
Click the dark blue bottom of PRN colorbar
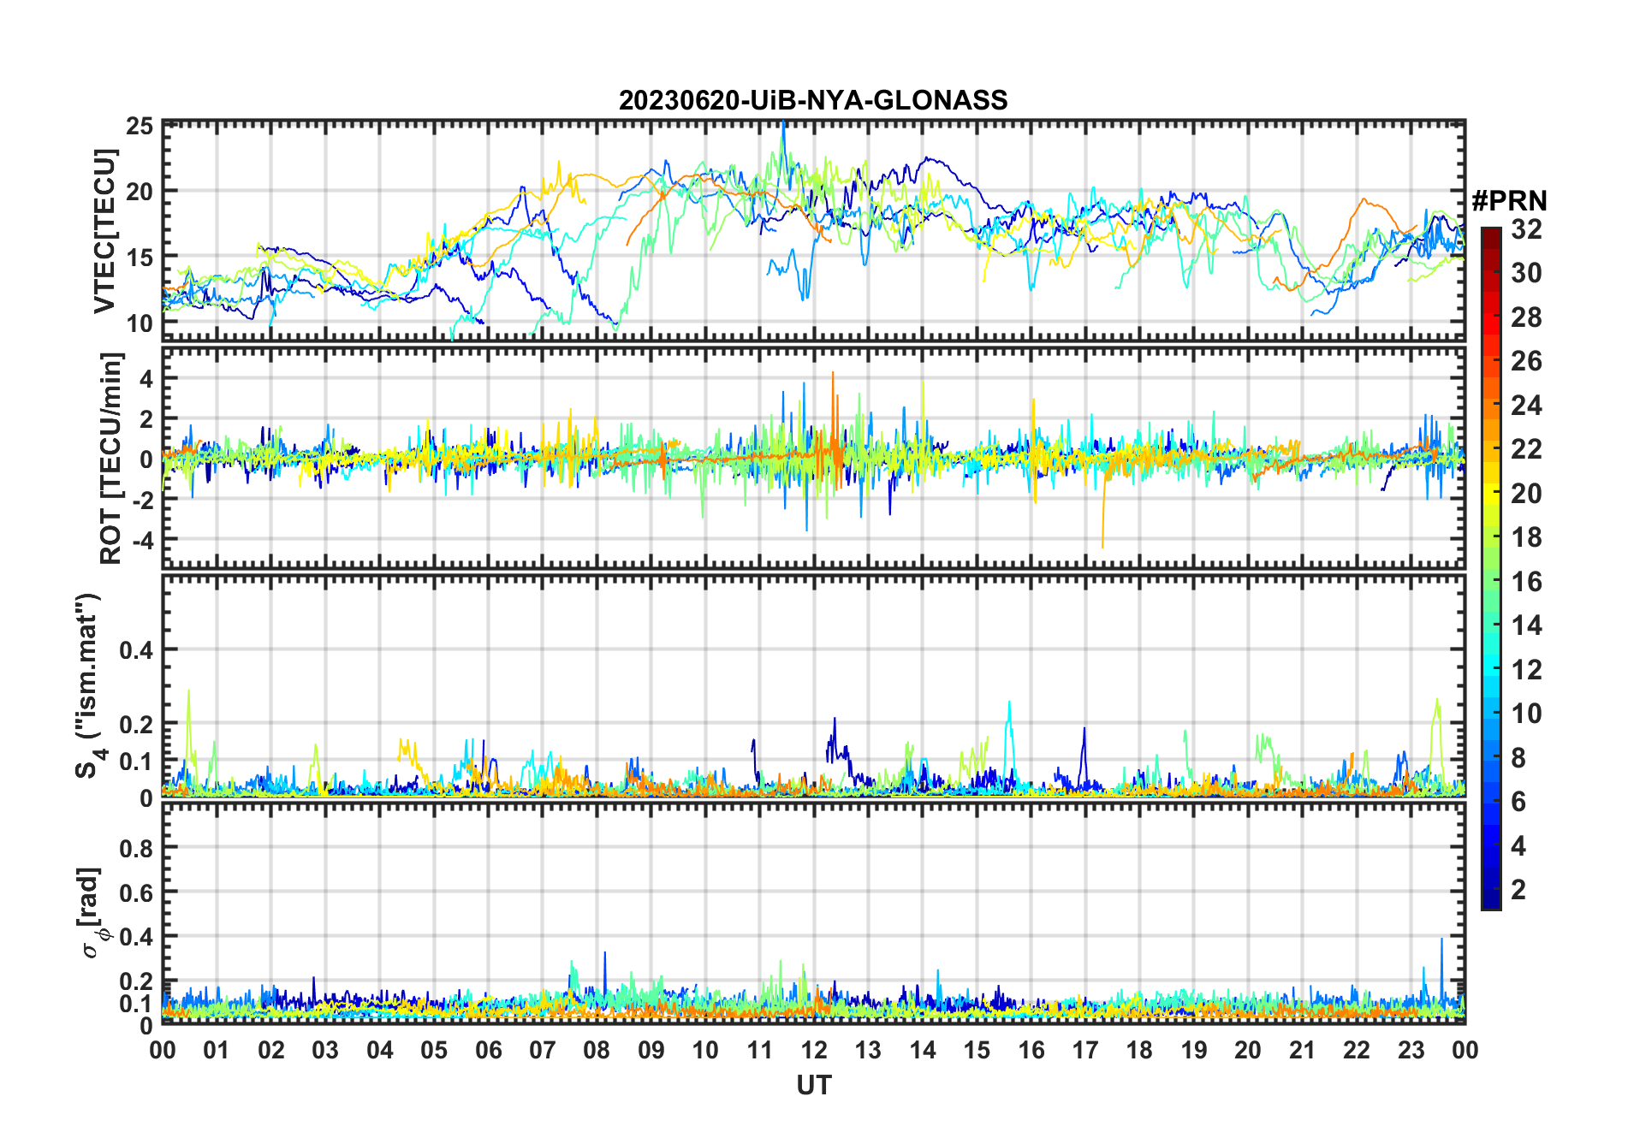coord(1491,898)
